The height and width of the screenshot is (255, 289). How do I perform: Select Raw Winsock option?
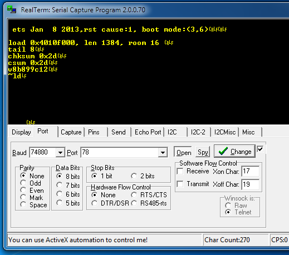[x=236, y=206]
